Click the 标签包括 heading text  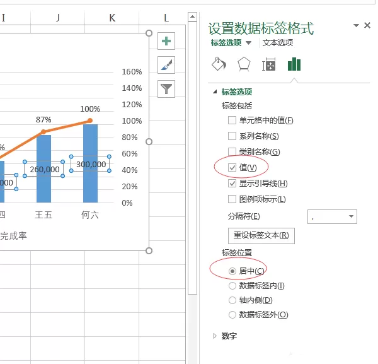237,105
